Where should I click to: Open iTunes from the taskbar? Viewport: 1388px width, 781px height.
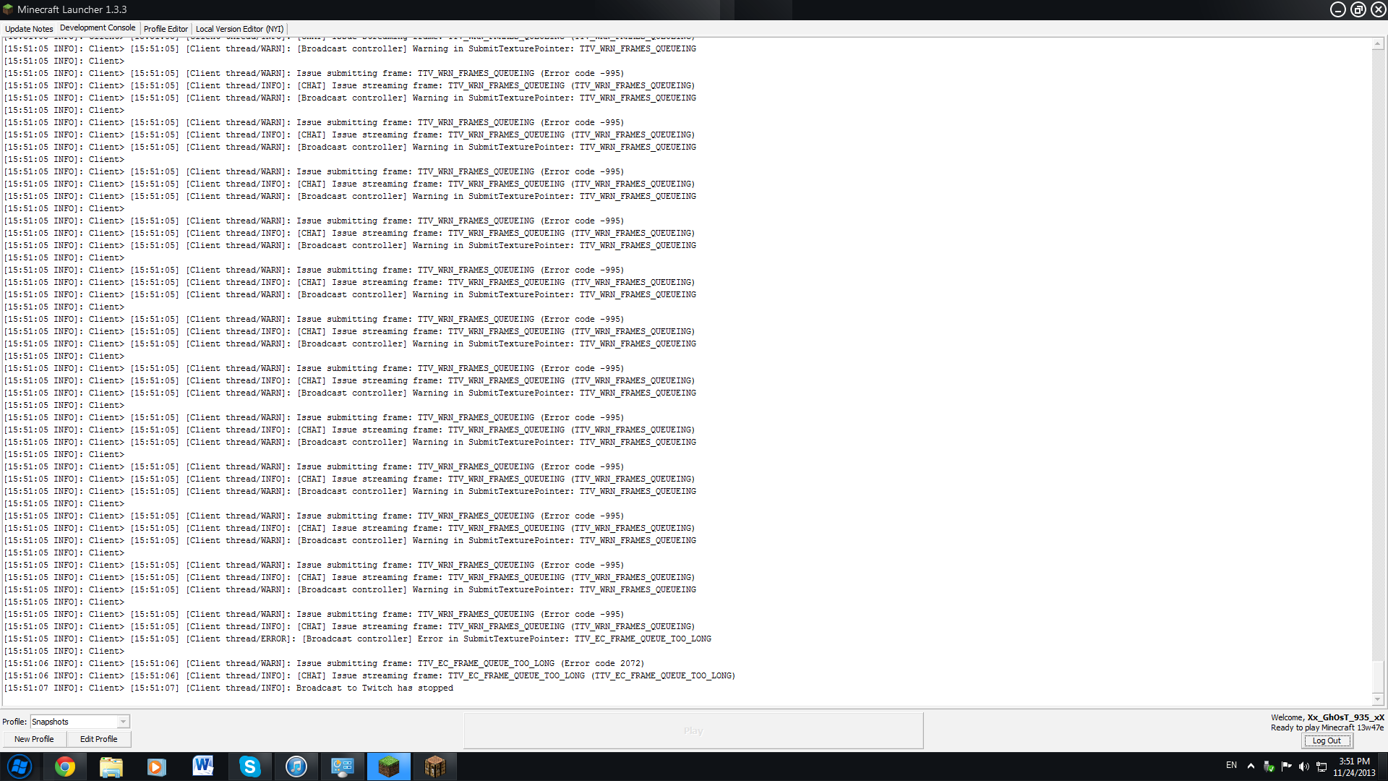click(x=296, y=767)
